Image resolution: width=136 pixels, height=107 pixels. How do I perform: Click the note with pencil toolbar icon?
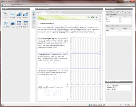click(x=34, y=21)
